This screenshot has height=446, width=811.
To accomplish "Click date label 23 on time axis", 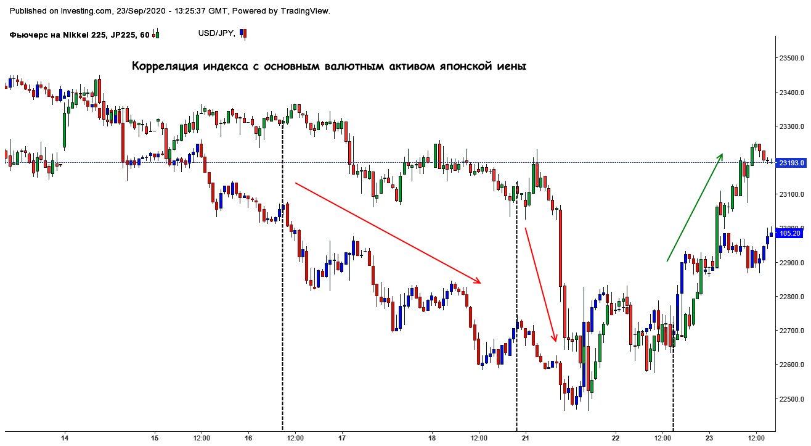I will tap(709, 438).
